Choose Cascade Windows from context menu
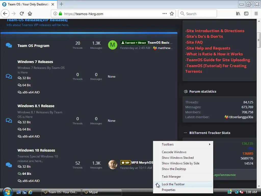Viewport: 261px width, 196px height. coord(183,152)
